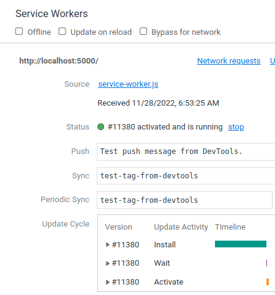
Task: Expand the #11380 Install row
Action: click(108, 244)
